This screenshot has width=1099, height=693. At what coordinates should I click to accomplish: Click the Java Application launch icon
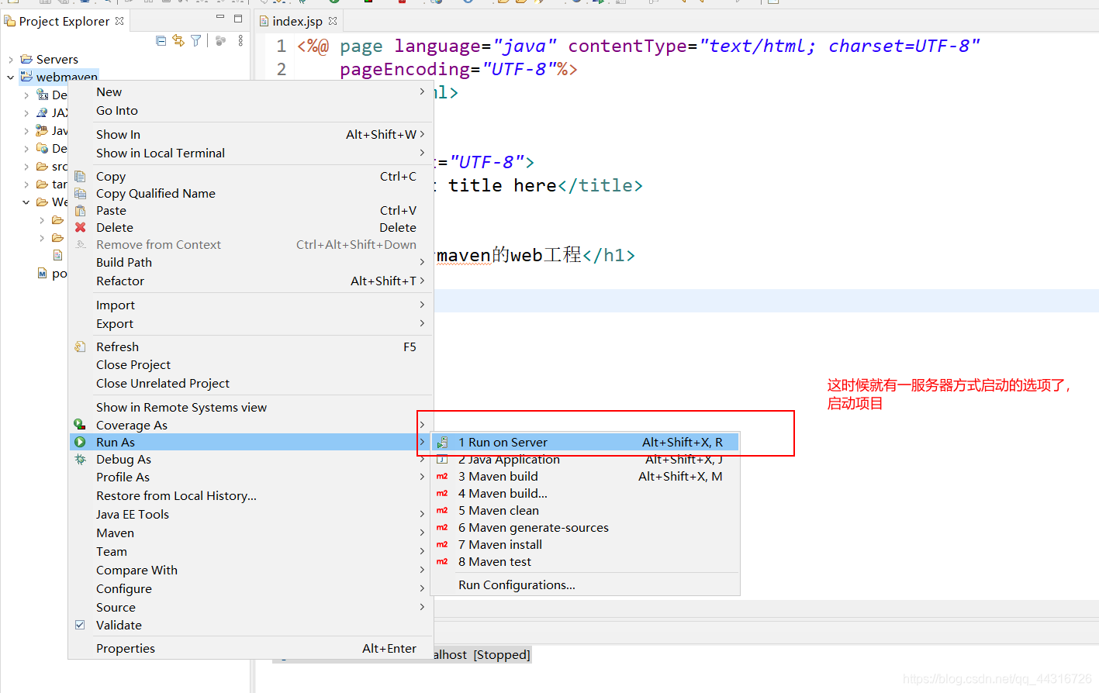[442, 460]
